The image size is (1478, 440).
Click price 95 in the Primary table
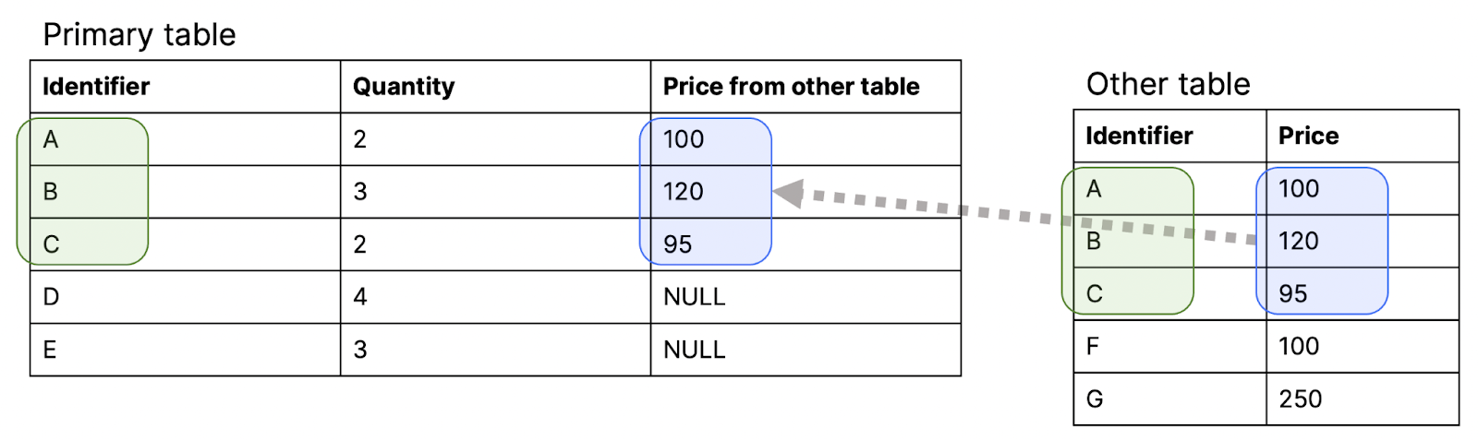coord(677,244)
